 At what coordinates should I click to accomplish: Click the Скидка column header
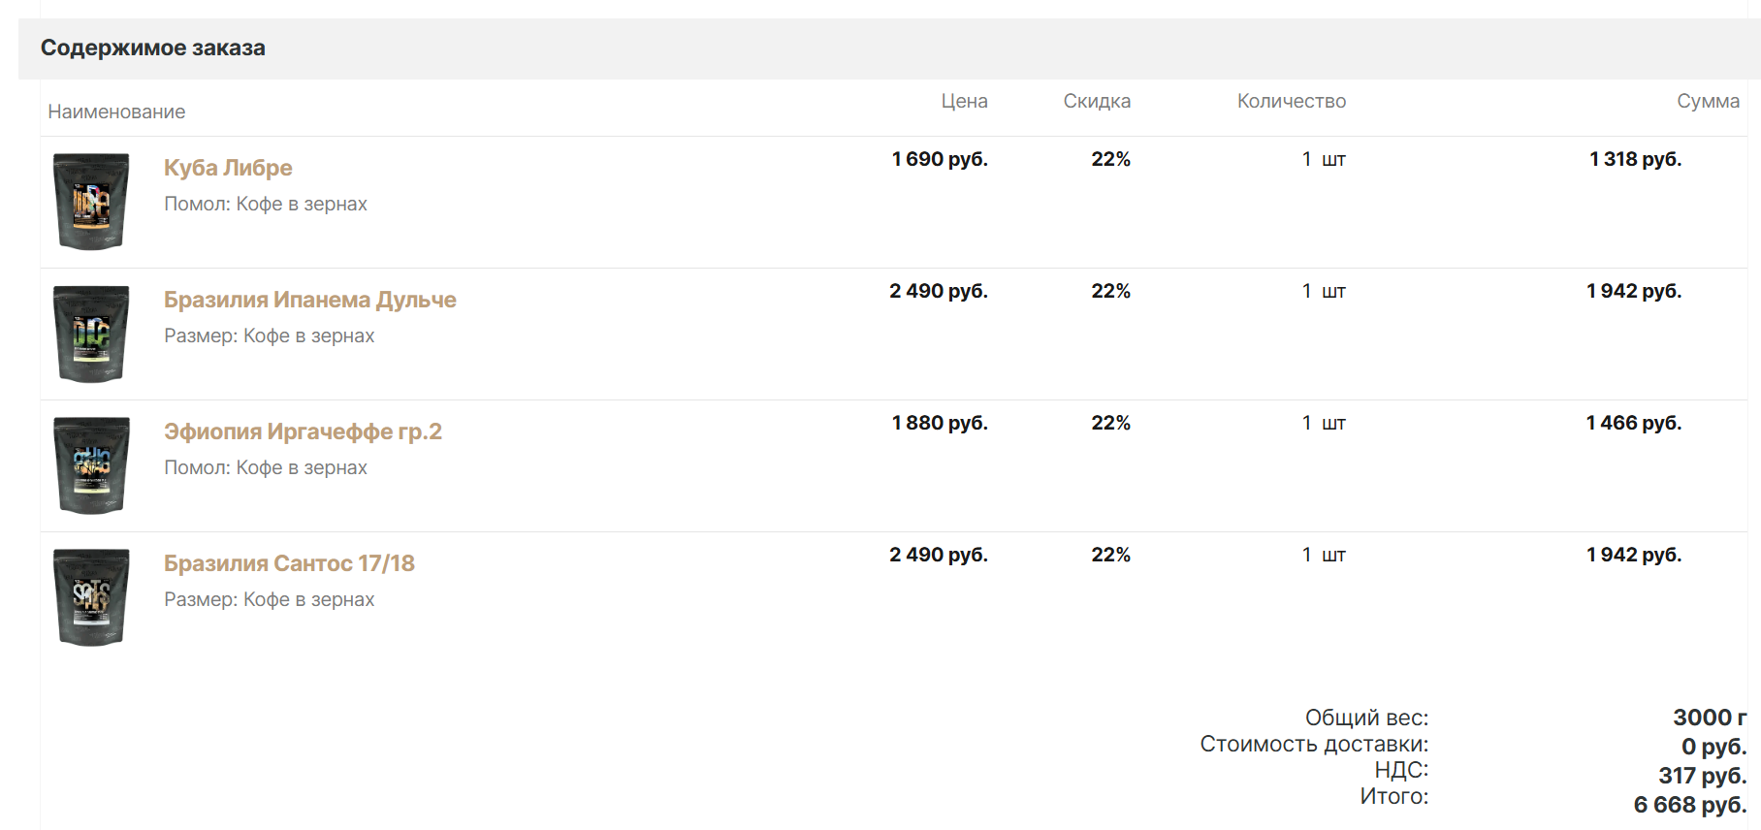click(x=1097, y=101)
